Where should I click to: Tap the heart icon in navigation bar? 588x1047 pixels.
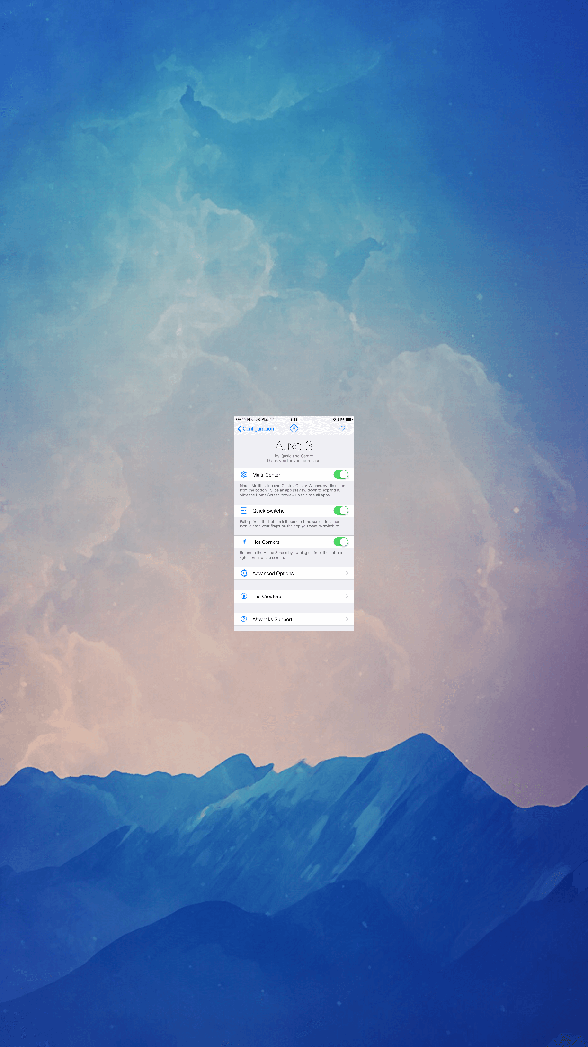point(342,429)
